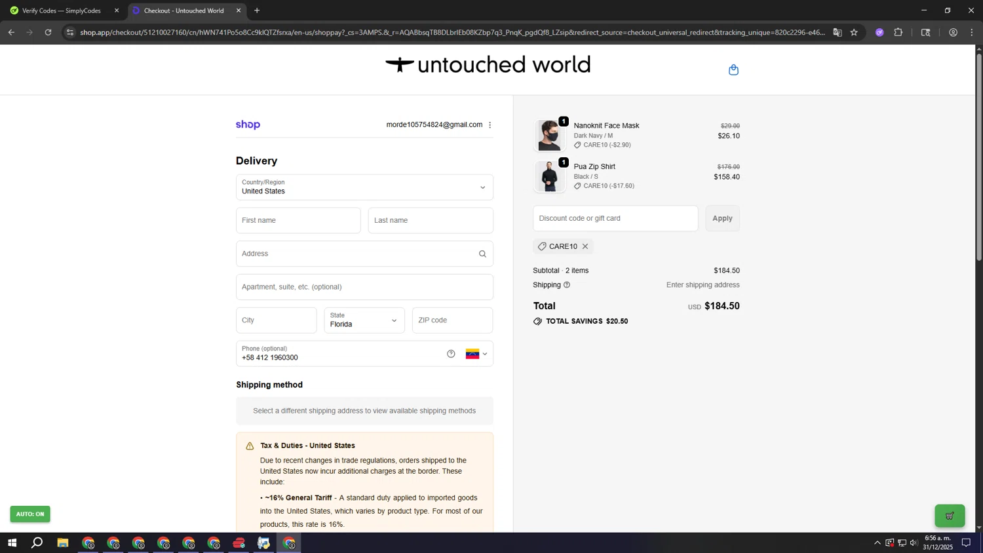Click the site information icon in address bar
Viewport: 983px width, 553px height.
pos(70,32)
